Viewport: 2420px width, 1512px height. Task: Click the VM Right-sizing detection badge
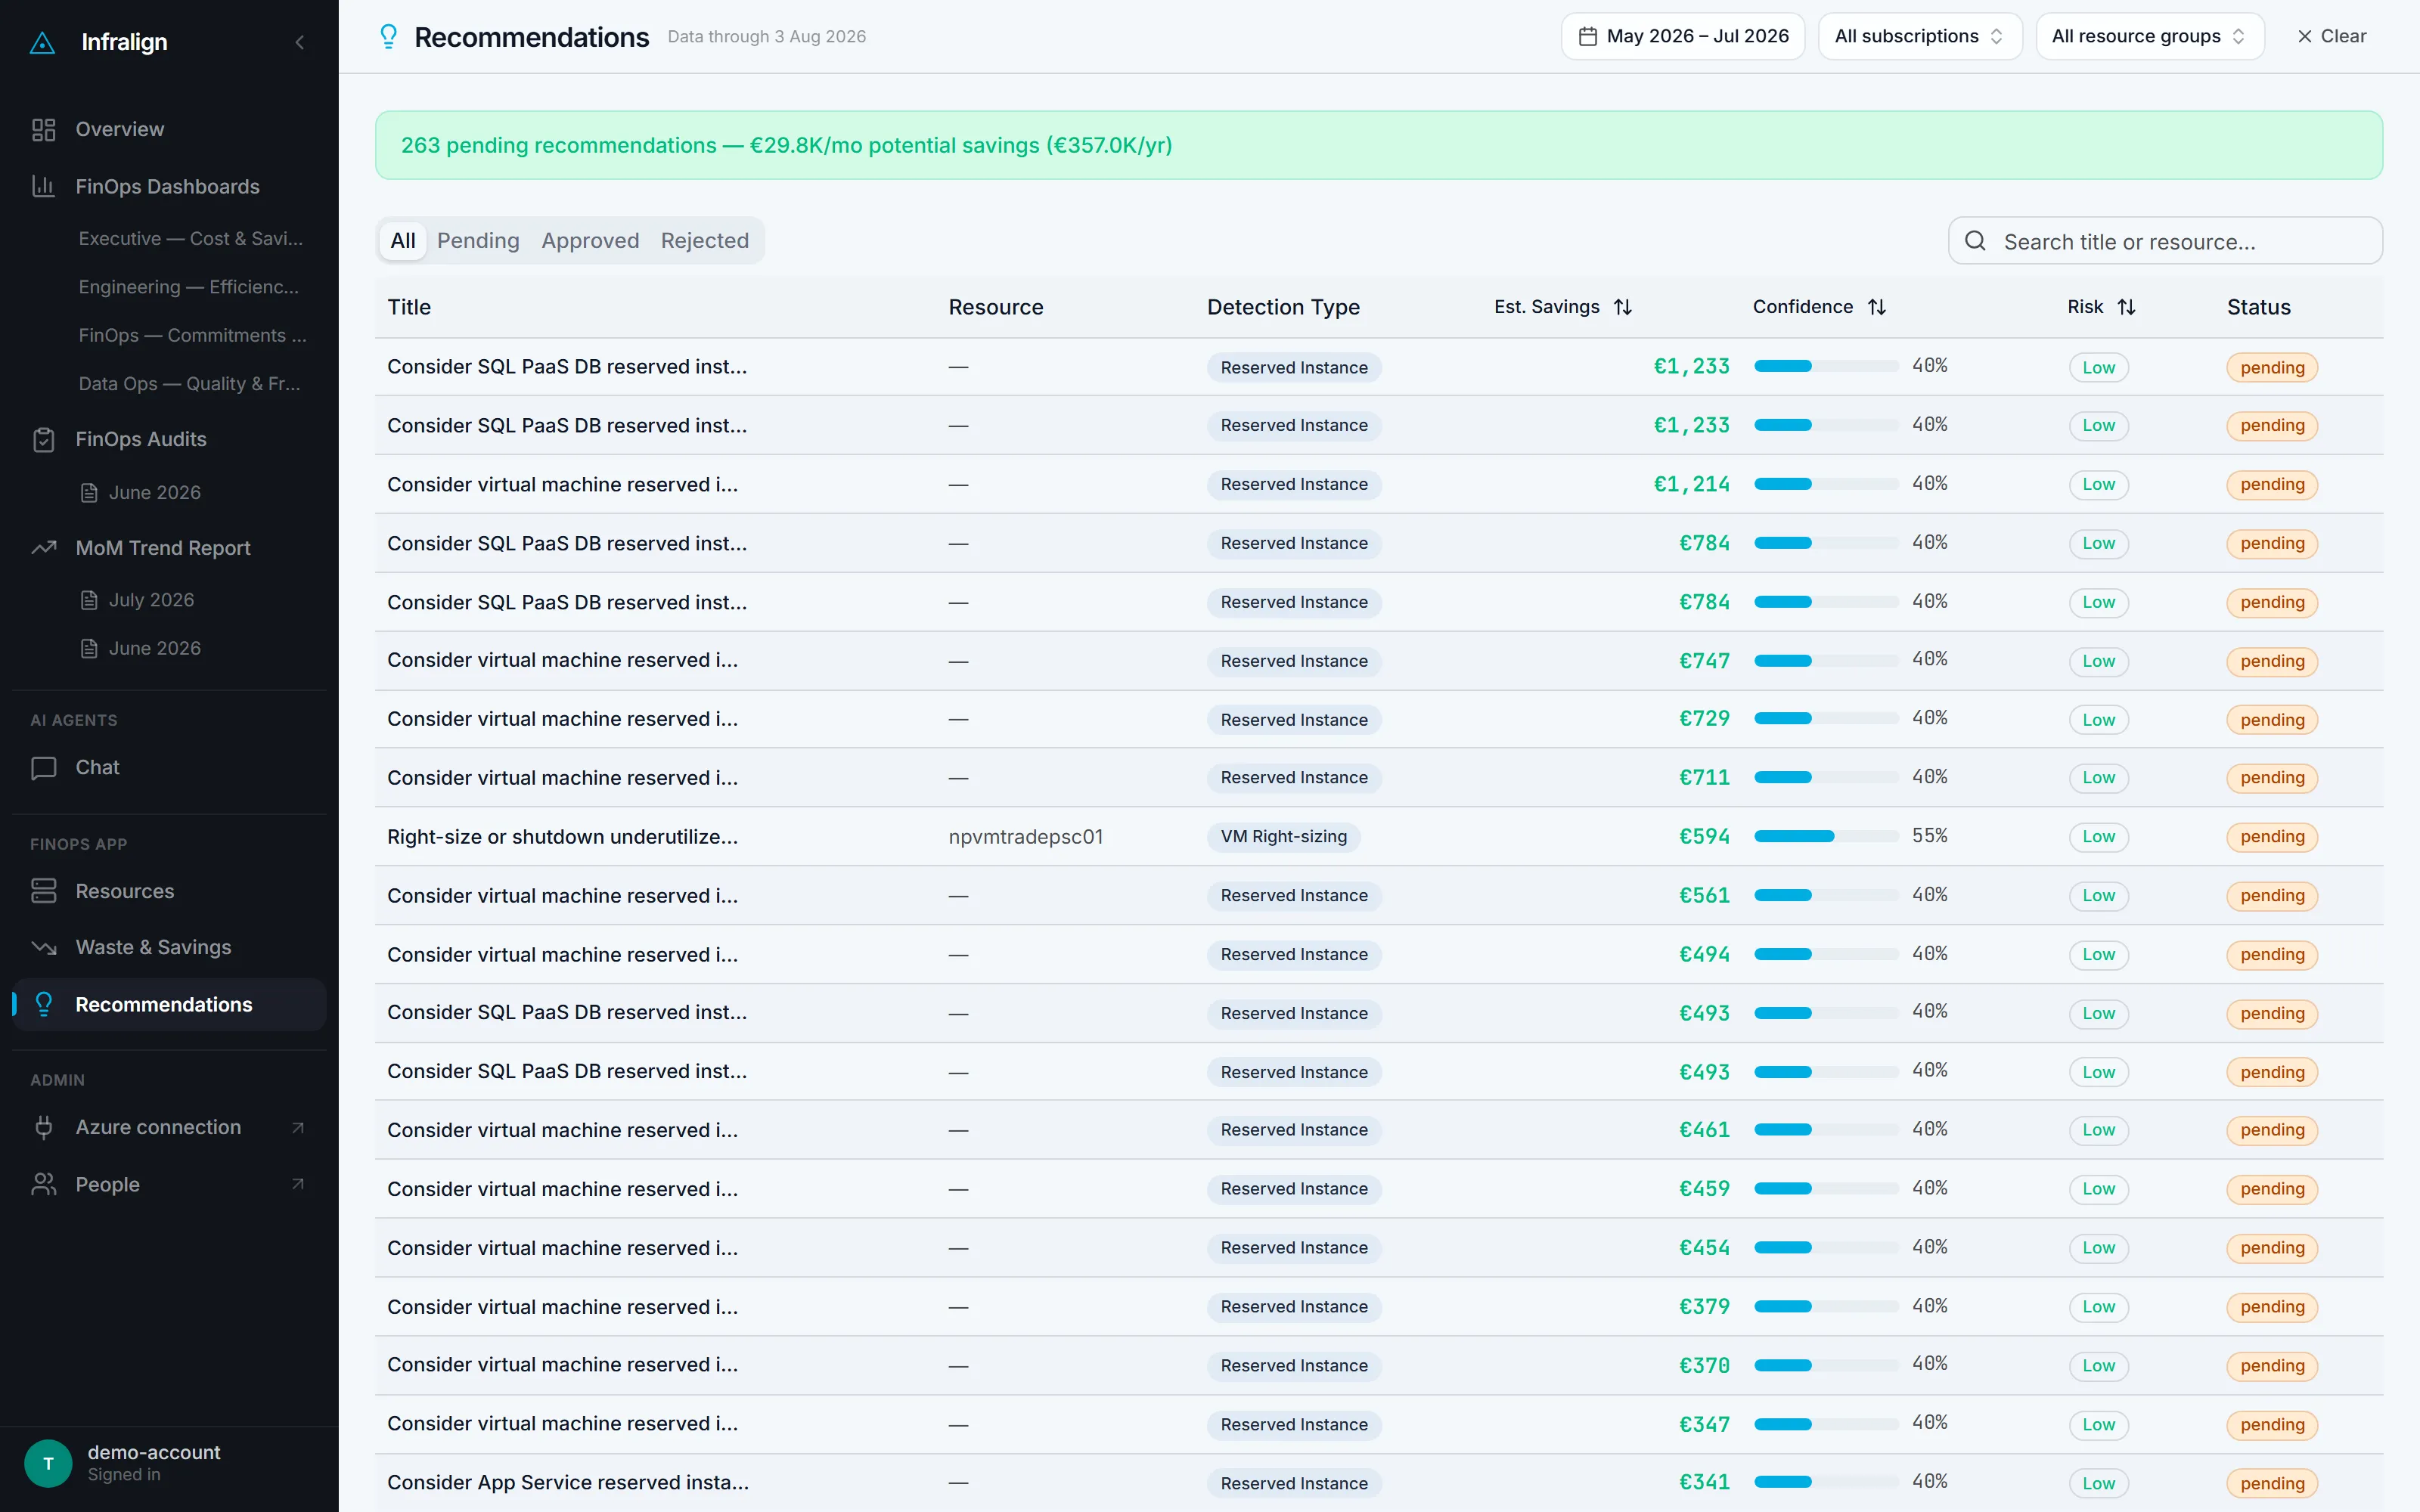[x=1283, y=836]
